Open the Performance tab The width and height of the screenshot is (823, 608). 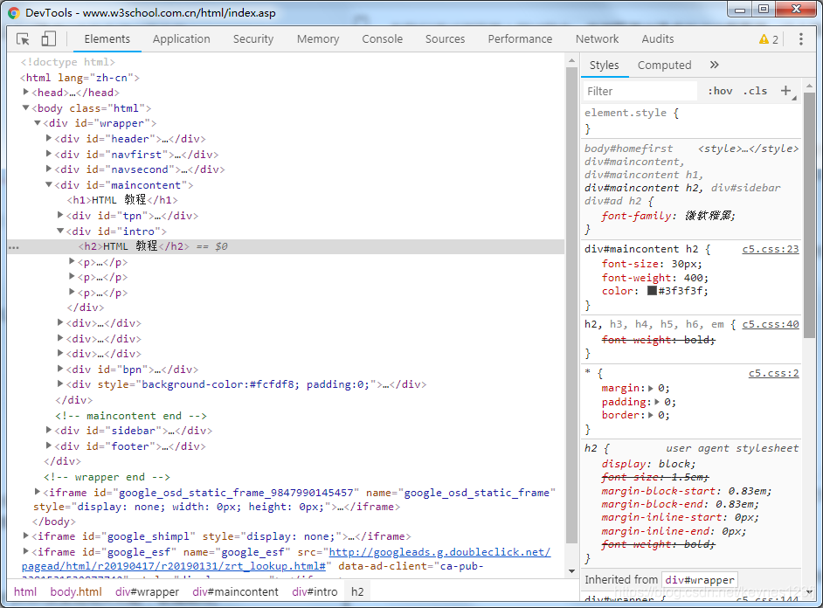[x=520, y=38]
